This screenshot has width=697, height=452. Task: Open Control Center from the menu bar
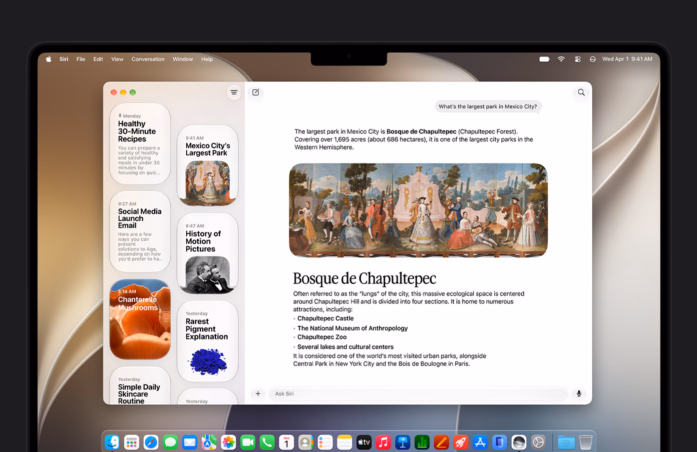(x=577, y=59)
